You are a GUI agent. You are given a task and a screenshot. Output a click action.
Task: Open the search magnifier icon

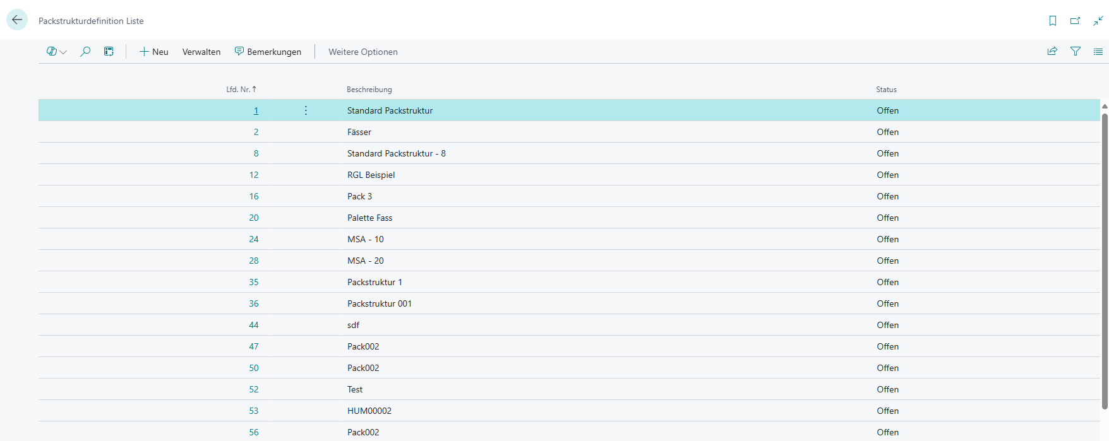85,52
